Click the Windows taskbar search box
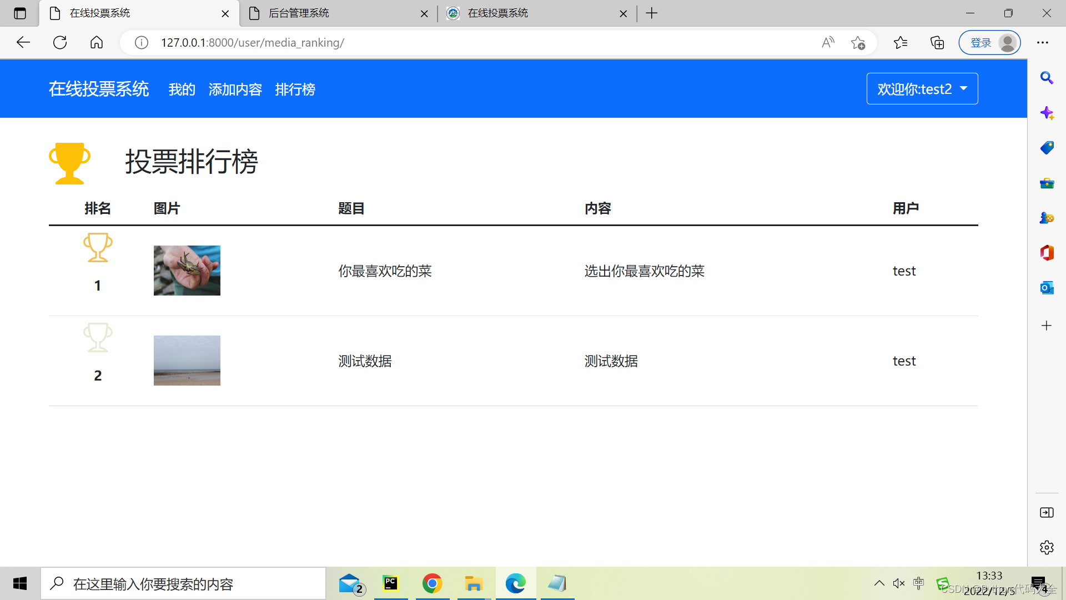Viewport: 1066px width, 600px height. [x=183, y=583]
